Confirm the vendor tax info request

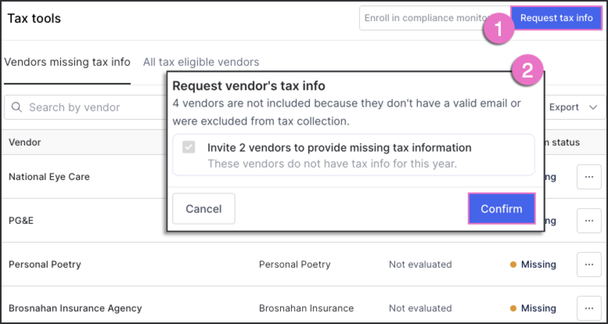[502, 209]
